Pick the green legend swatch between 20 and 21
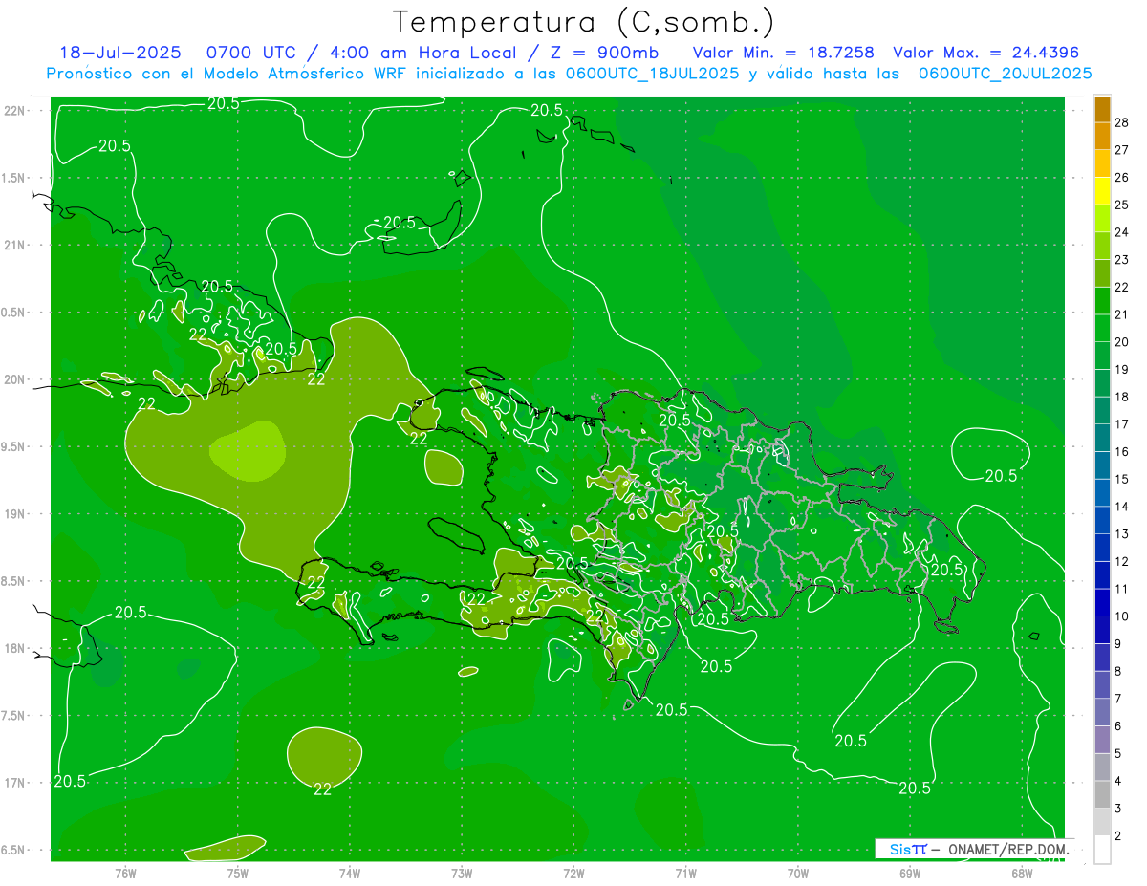The image size is (1147, 886). click(x=1102, y=328)
